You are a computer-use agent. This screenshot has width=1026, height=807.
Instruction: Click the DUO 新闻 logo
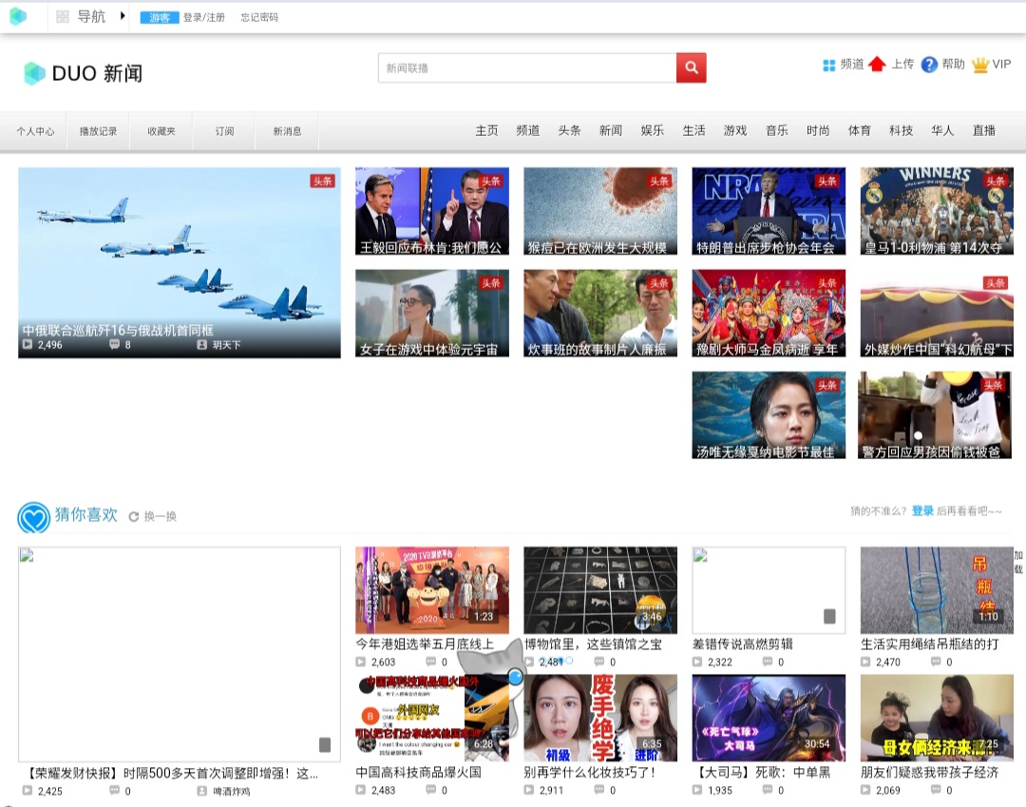pyautogui.click(x=83, y=73)
